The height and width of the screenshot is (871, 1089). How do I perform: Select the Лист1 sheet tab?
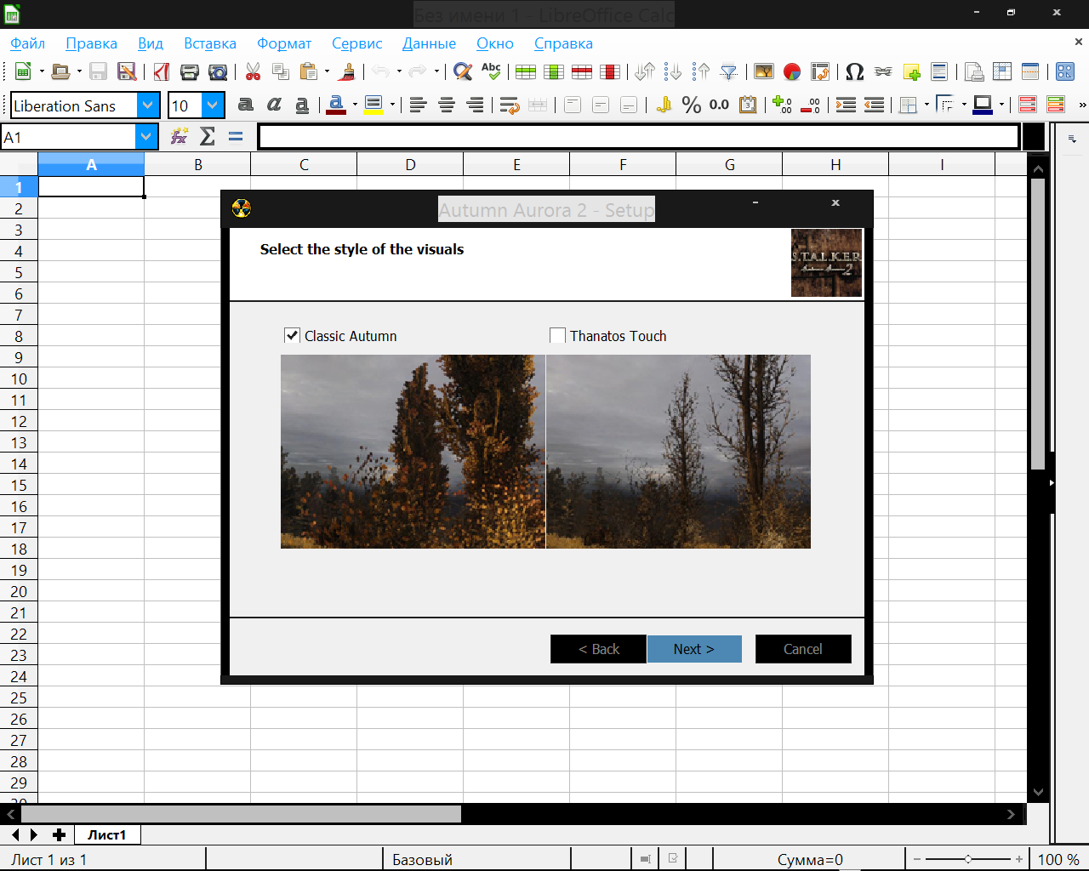(107, 835)
